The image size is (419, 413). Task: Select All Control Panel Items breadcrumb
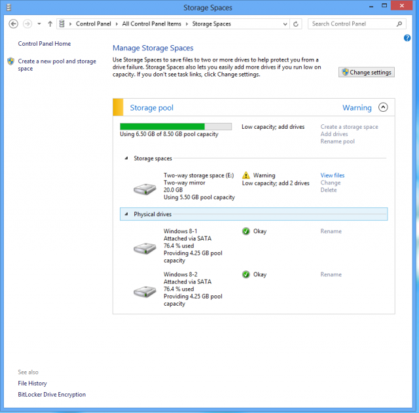(x=151, y=24)
